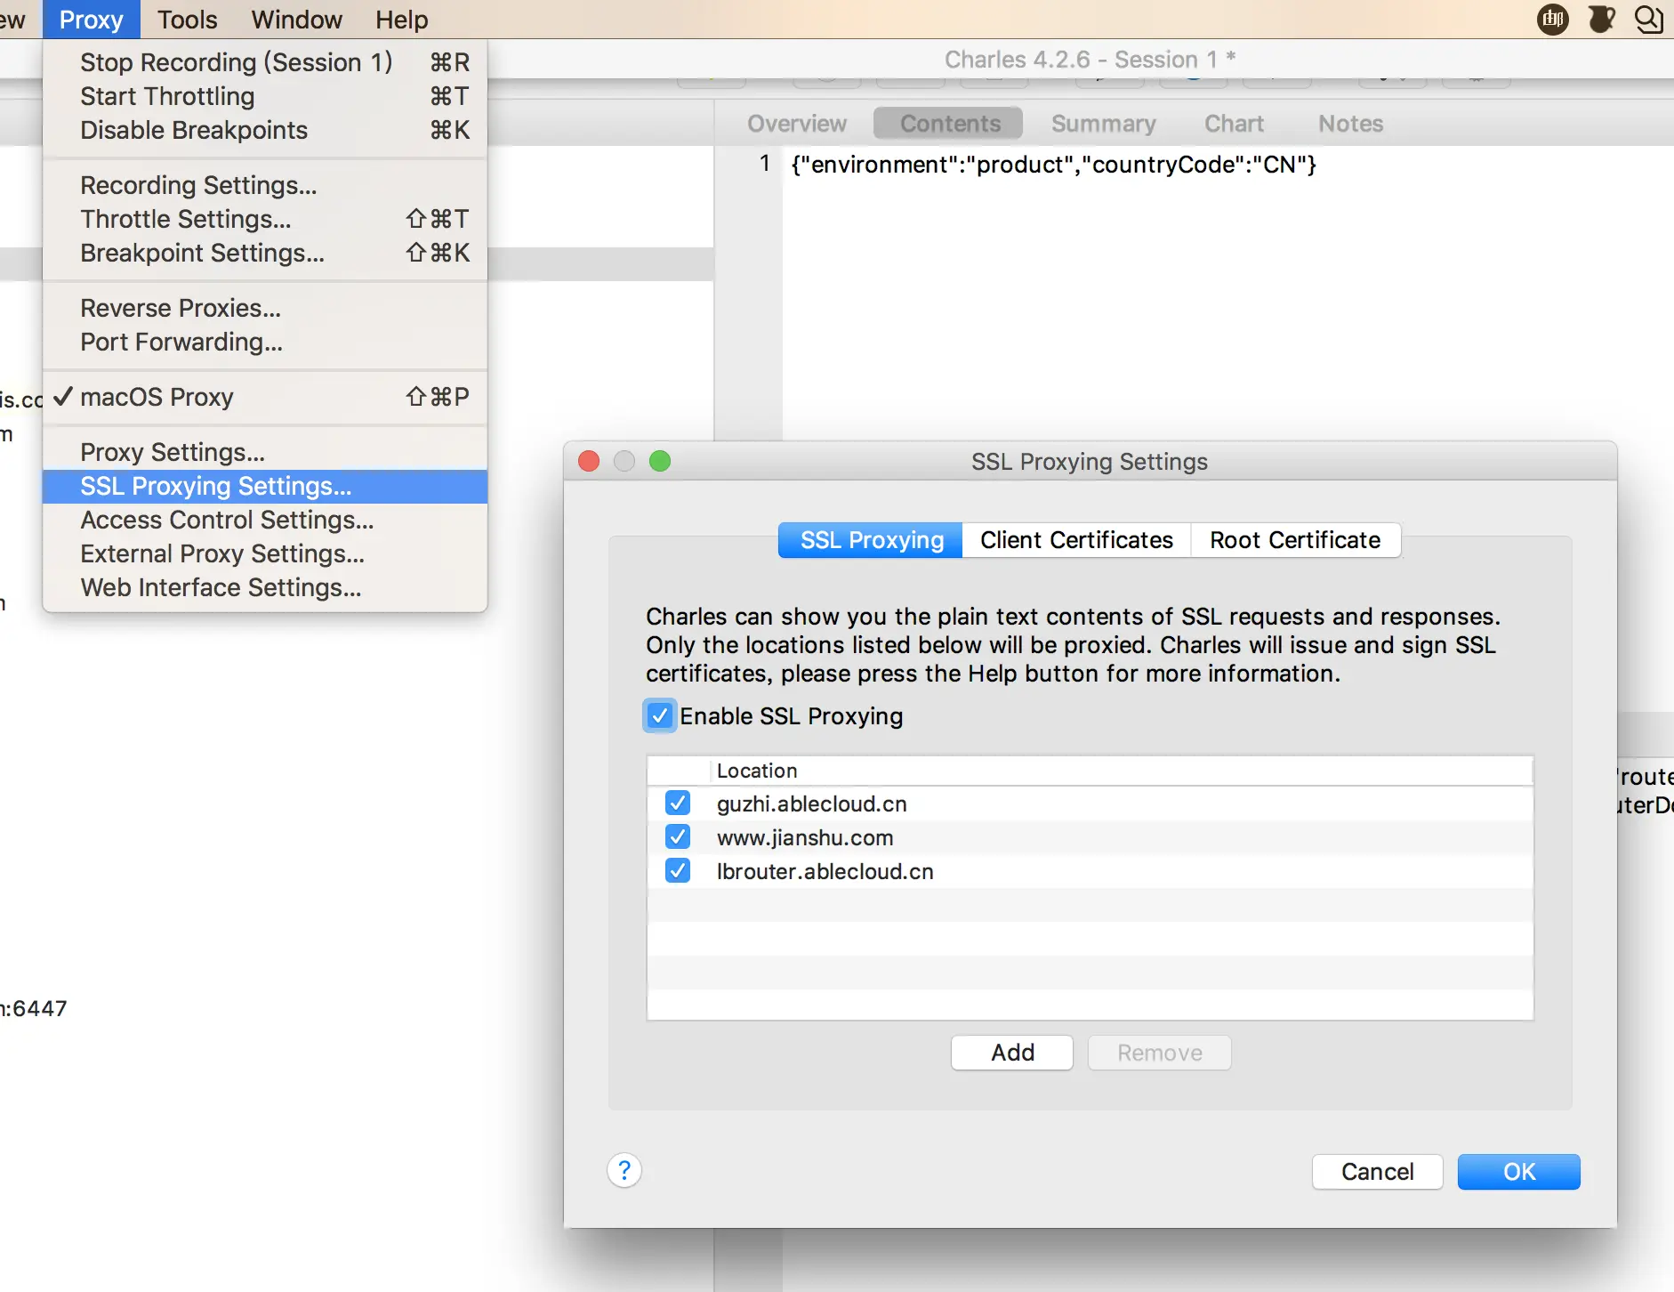The width and height of the screenshot is (1674, 1292).
Task: Click the round brown menu bar icon
Action: 1553,19
